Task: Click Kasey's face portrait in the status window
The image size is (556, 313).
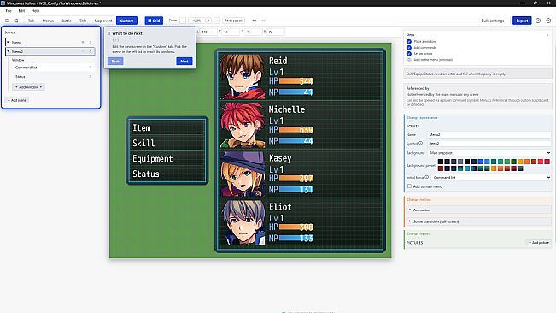Action: coord(243,174)
